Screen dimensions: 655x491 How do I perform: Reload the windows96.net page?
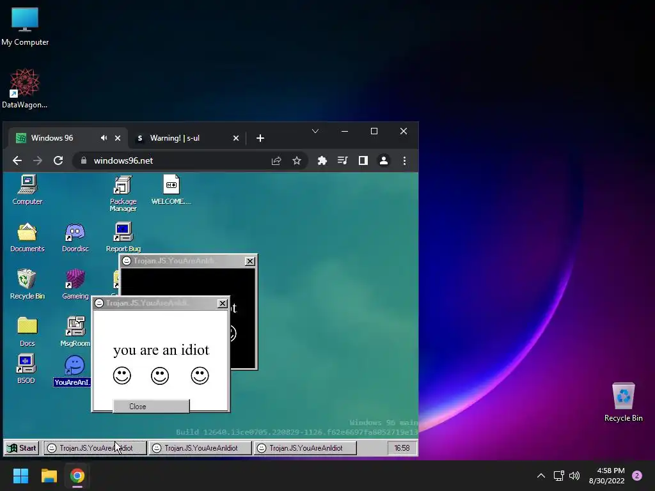(58, 160)
